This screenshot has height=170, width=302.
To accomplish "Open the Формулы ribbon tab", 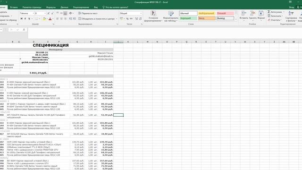I will point(51,8).
